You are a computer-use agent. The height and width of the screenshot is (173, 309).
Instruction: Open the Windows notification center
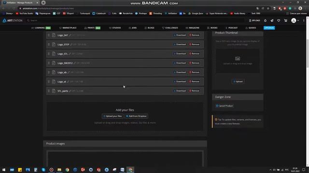304,170
